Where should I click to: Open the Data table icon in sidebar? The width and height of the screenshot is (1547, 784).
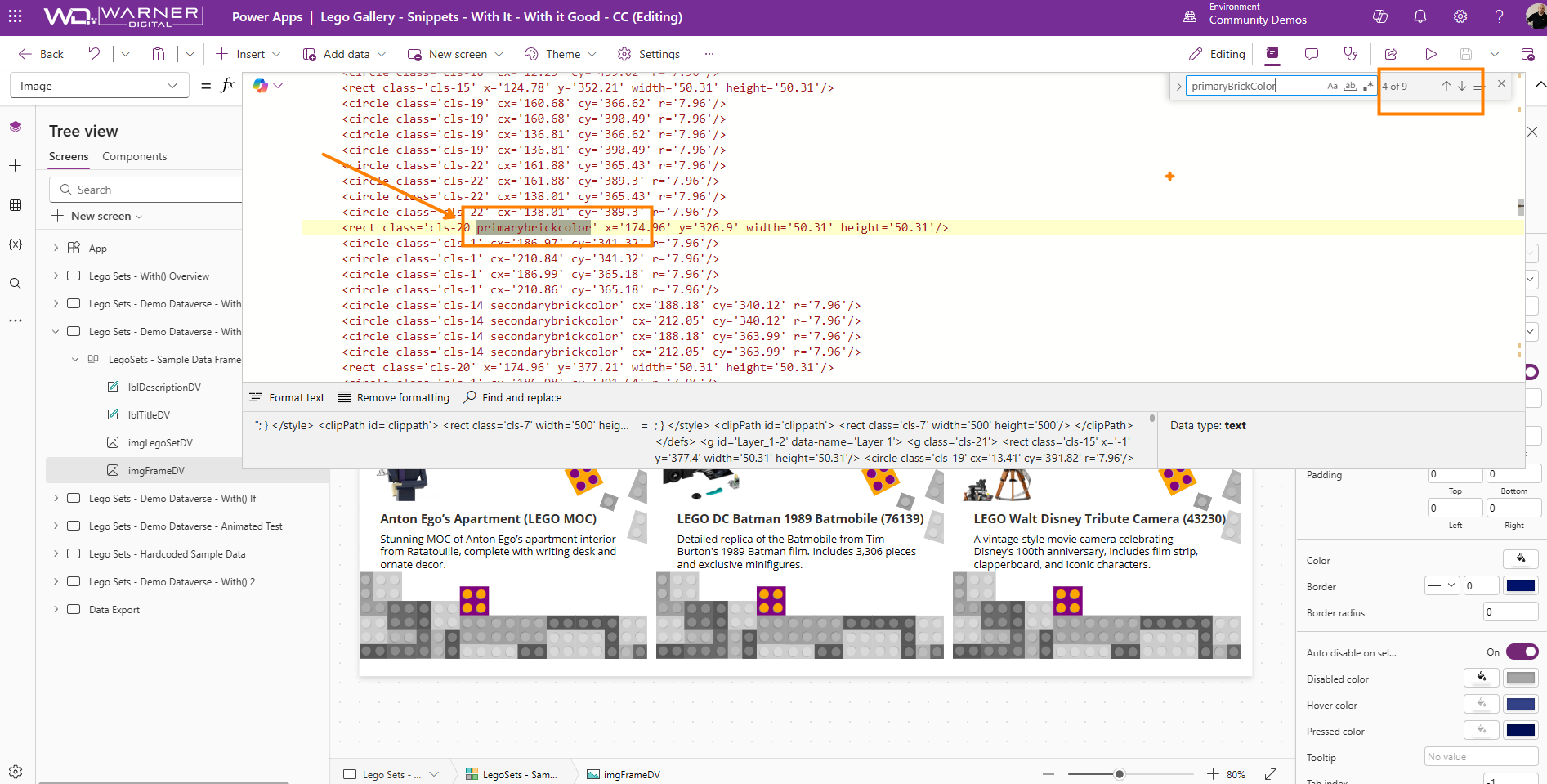point(16,205)
